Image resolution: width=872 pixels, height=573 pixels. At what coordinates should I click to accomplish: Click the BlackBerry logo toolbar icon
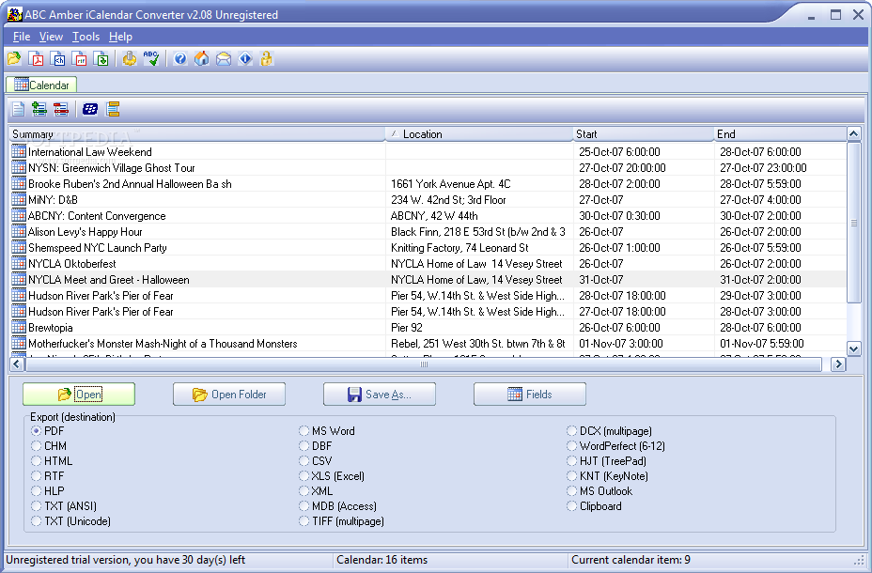click(x=90, y=109)
